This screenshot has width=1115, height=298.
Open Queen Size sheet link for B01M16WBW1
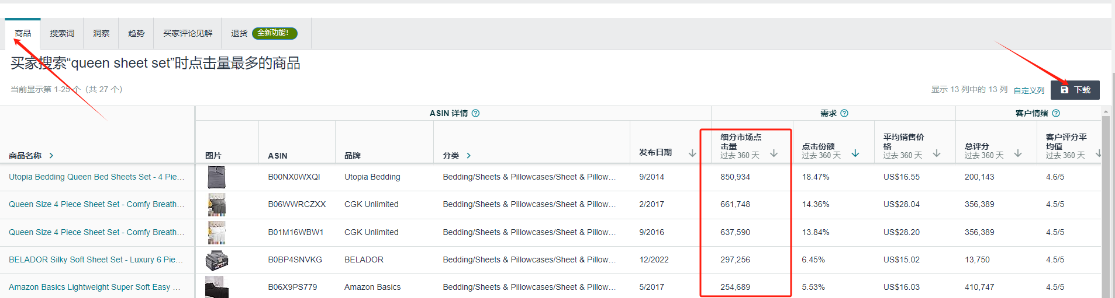tap(96, 232)
